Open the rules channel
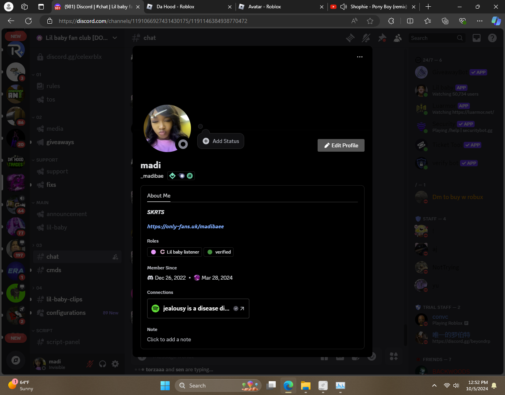The height and width of the screenshot is (395, 505). (77, 86)
